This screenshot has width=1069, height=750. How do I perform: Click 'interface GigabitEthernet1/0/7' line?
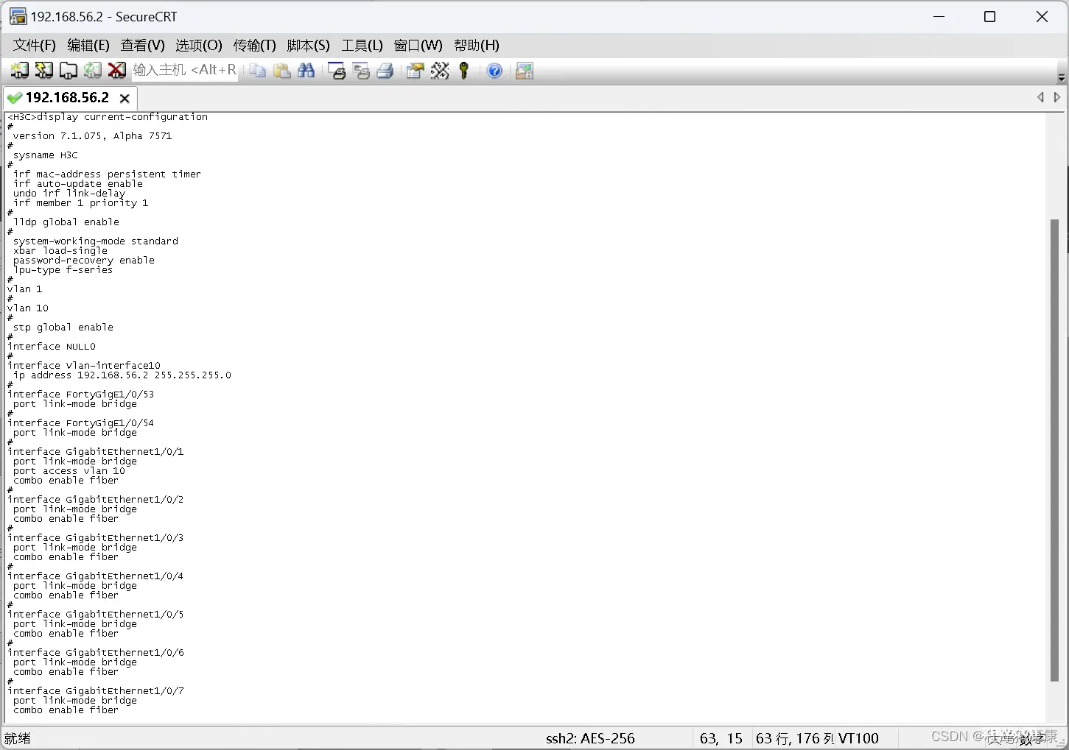95,691
